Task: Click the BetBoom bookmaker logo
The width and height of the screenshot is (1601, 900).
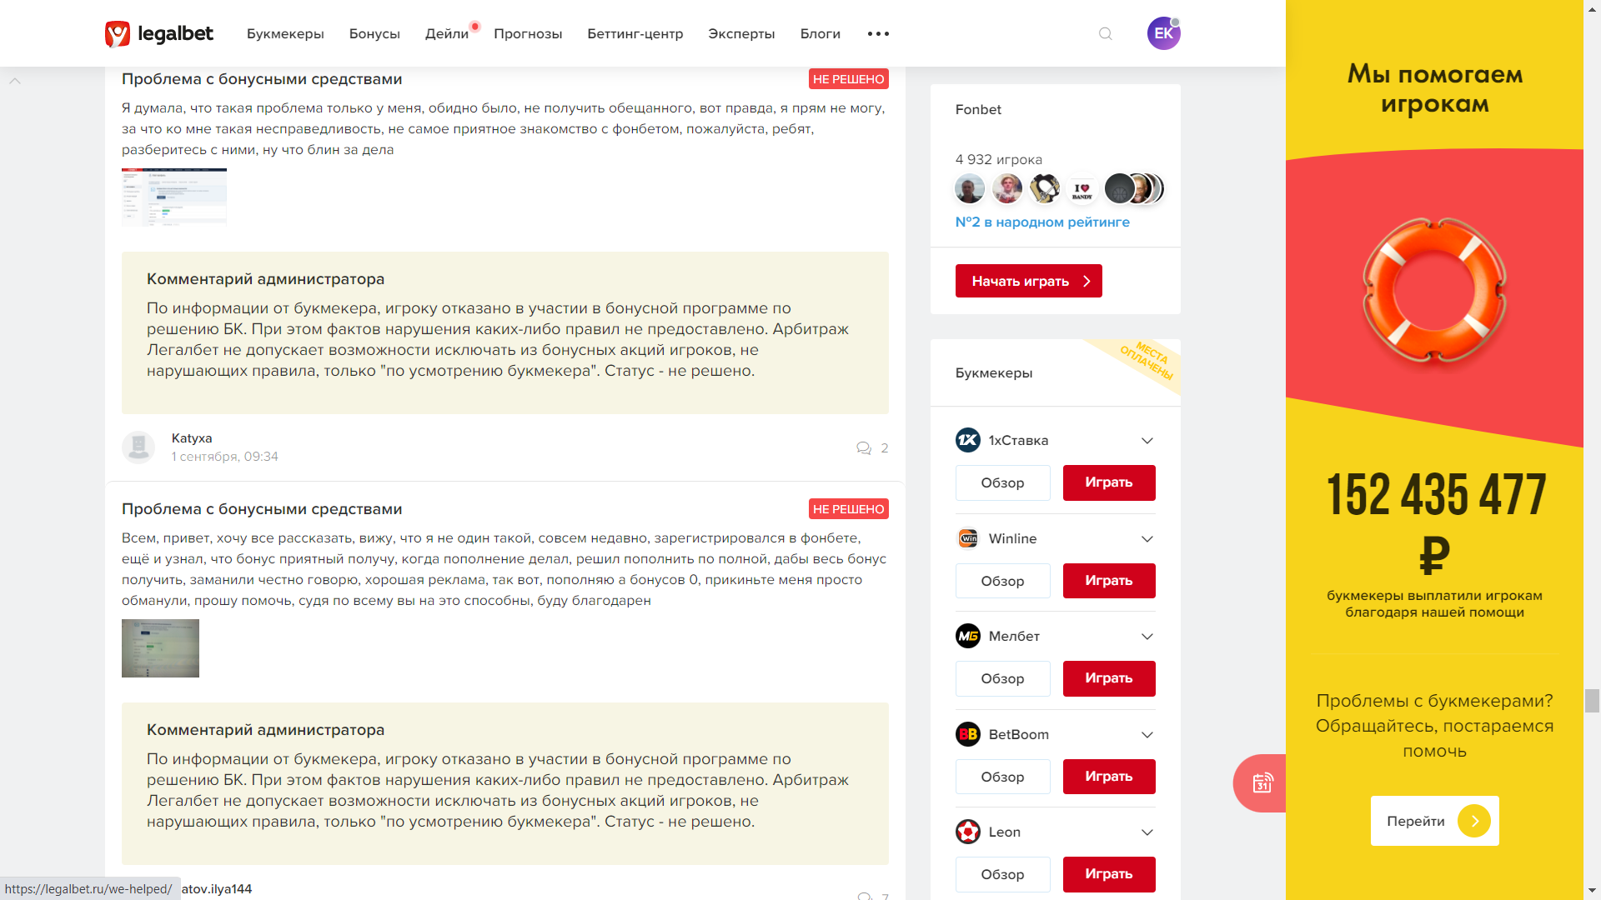Action: [x=968, y=734]
